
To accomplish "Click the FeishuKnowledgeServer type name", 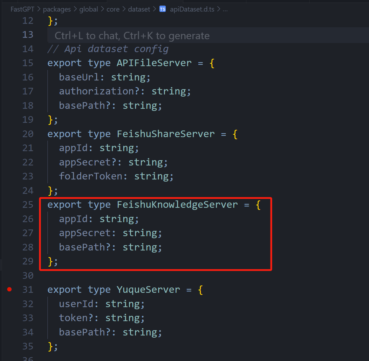I will point(177,205).
